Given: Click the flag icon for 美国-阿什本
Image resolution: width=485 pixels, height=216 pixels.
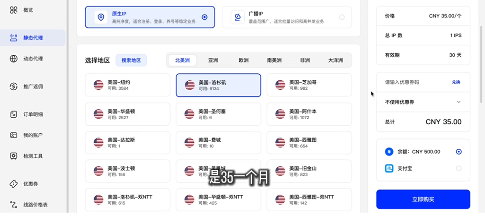Looking at the screenshot, I should click(280, 114).
